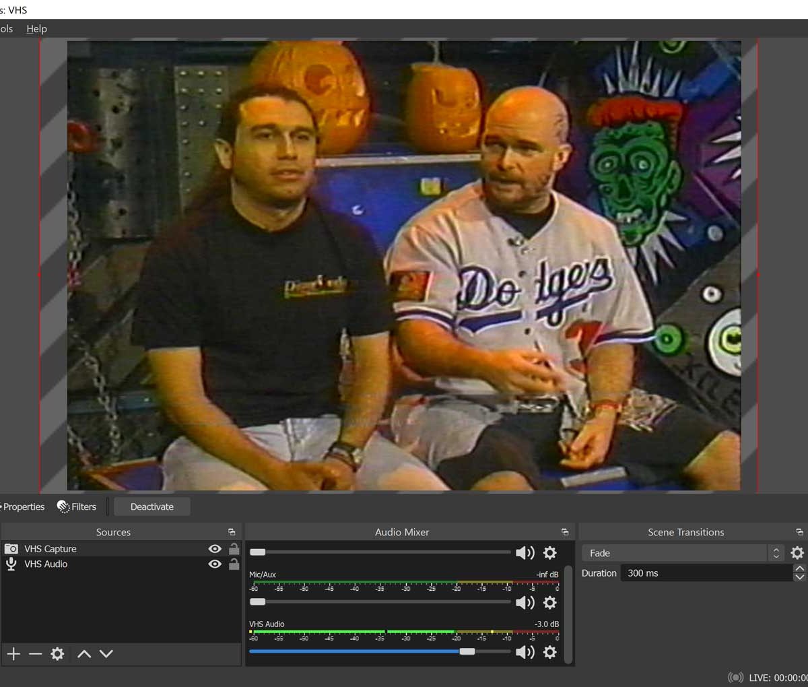Screen dimensions: 808x687
Task: Hide the VHS Capture source
Action: point(215,549)
